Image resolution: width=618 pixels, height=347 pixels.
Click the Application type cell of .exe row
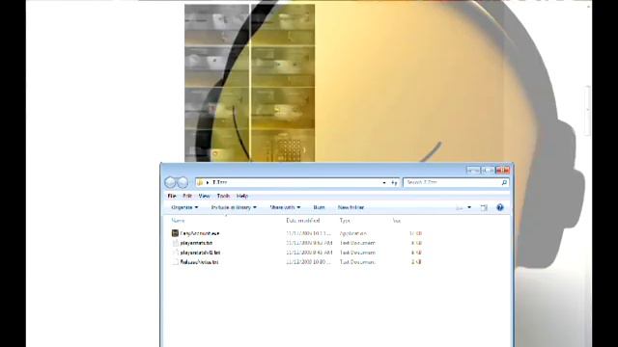353,233
